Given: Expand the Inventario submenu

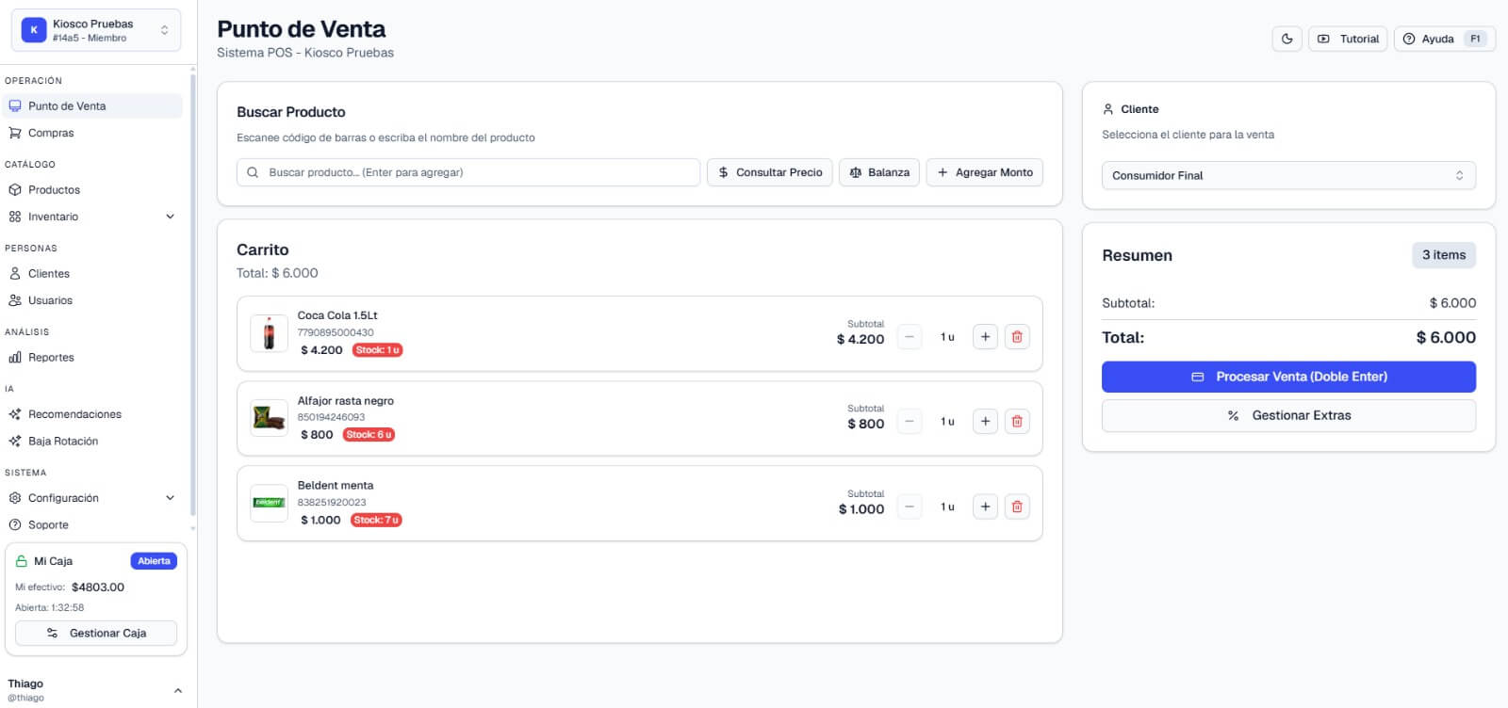Looking at the screenshot, I should point(92,217).
